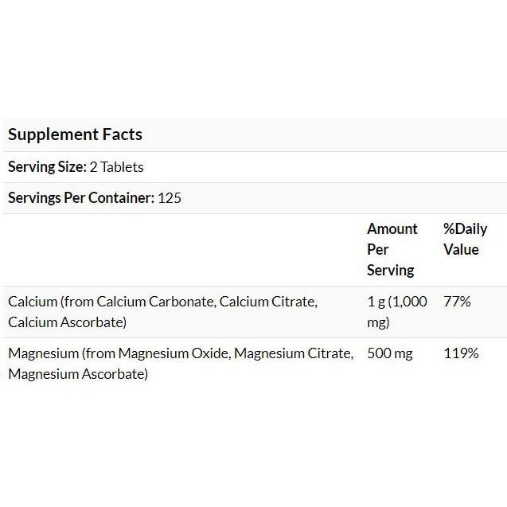
Task: Click the word Value in header
Action: 461,249
